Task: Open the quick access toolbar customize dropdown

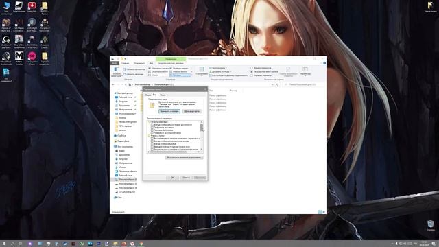Action: [x=125, y=59]
